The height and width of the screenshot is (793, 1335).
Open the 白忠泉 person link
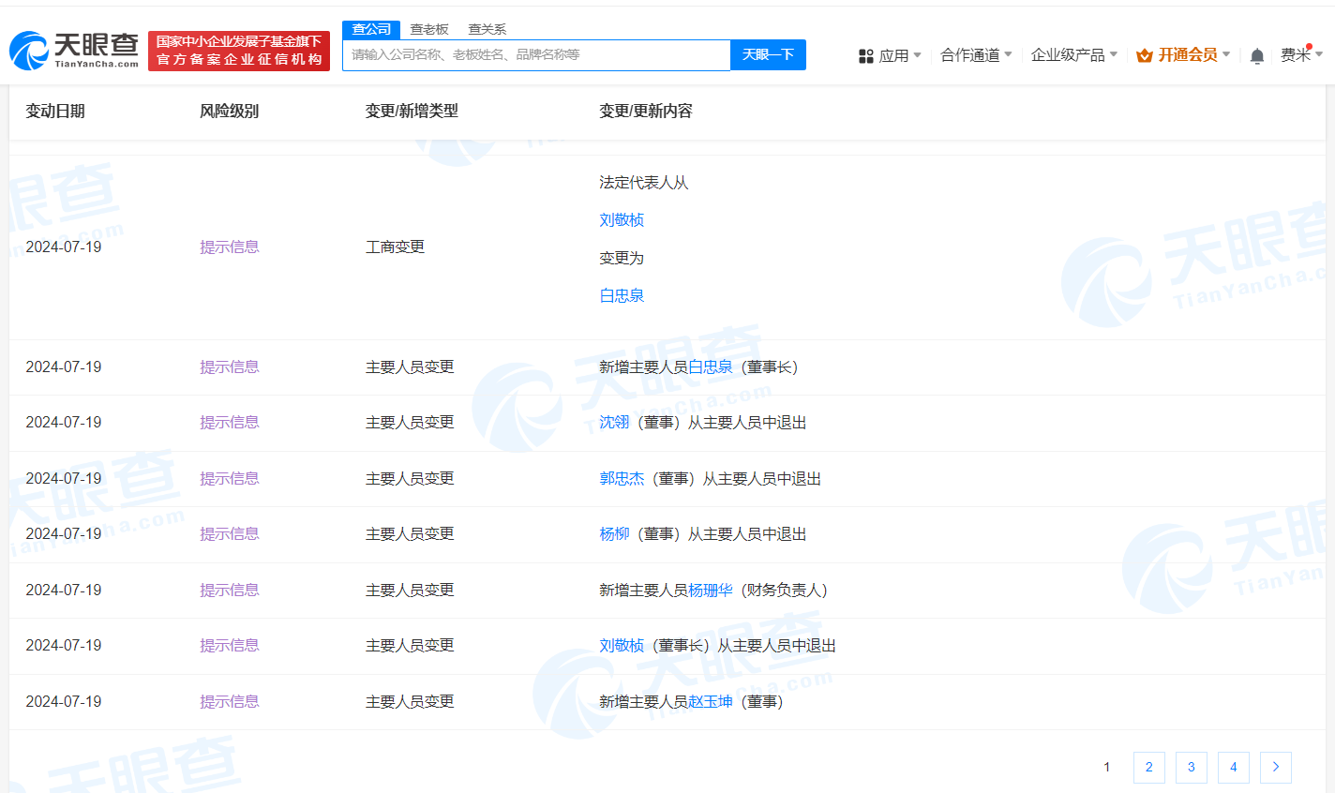[622, 295]
